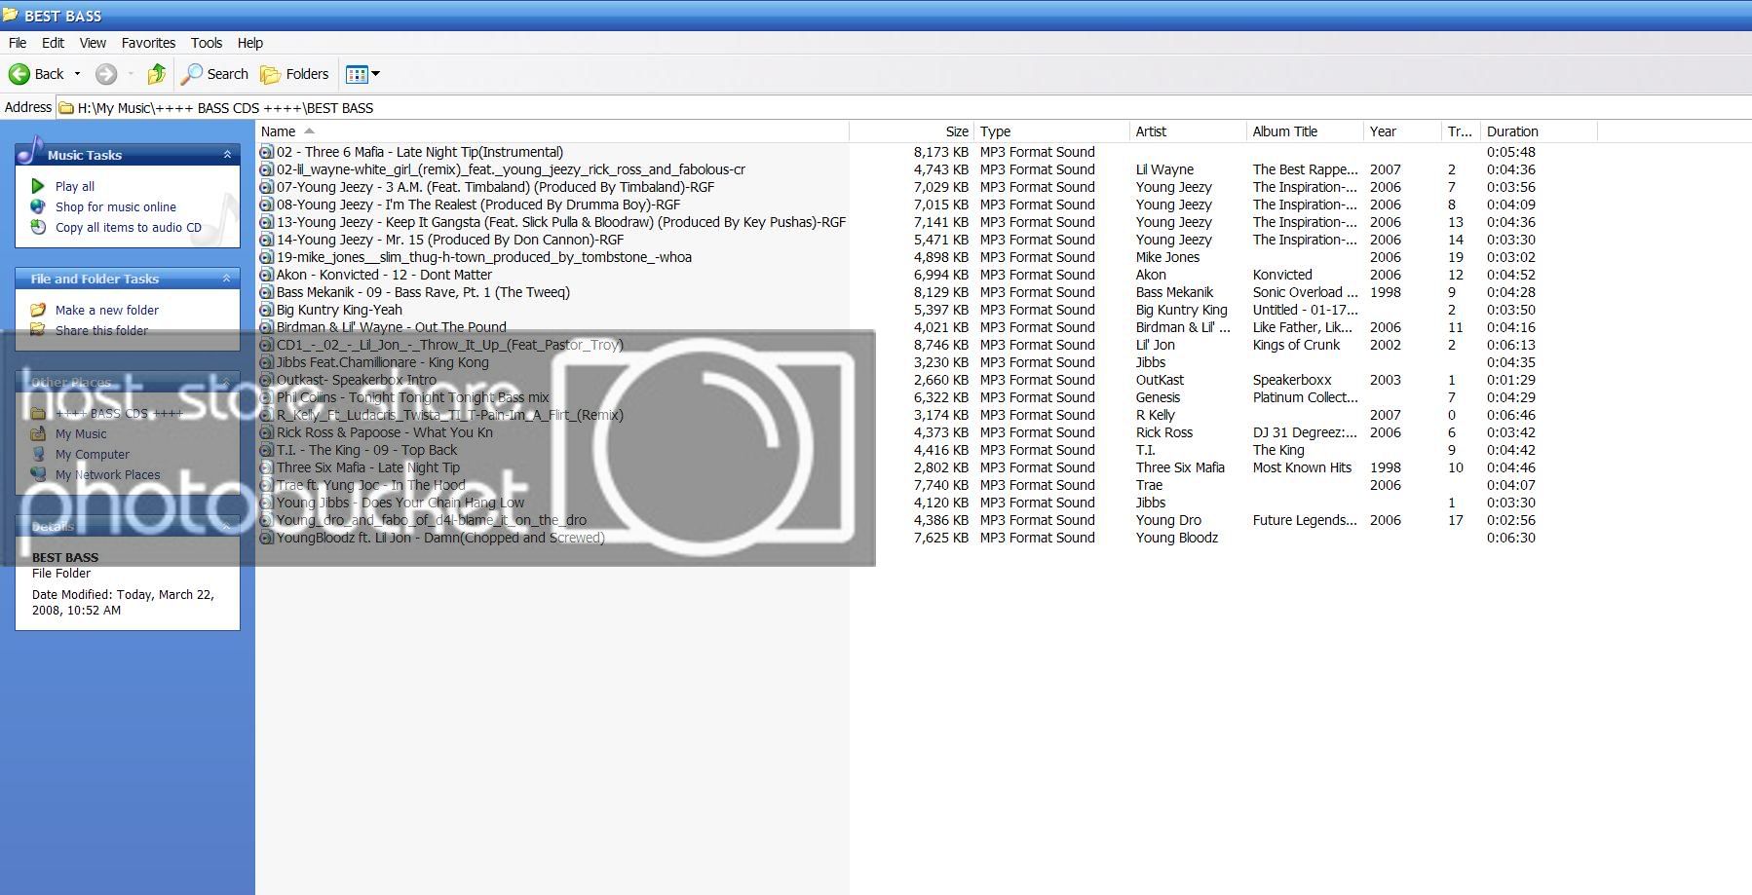
Task: Click MP3 icon for Mr. 15 track
Action: [267, 240]
